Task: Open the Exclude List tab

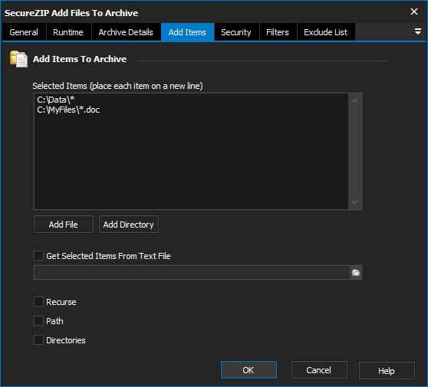Action: tap(326, 32)
